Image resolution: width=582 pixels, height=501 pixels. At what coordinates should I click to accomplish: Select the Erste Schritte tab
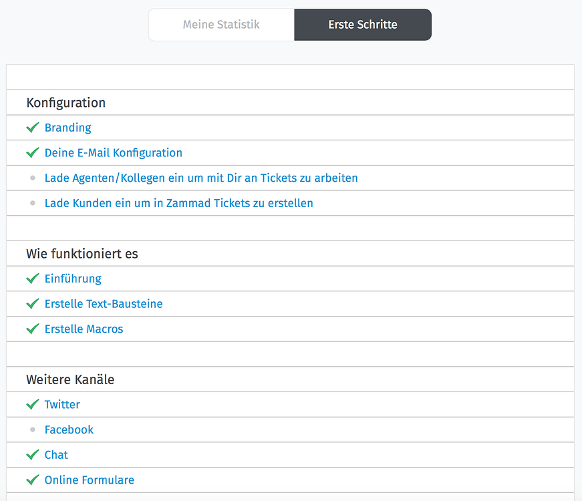point(362,24)
